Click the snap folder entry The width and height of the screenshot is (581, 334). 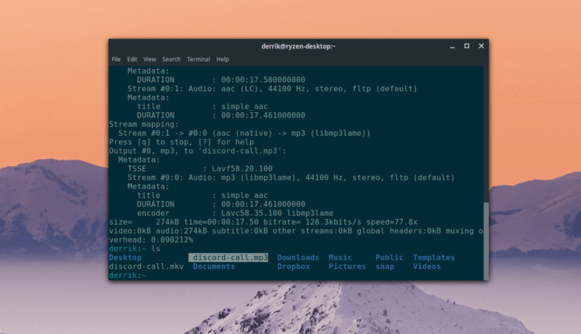385,266
